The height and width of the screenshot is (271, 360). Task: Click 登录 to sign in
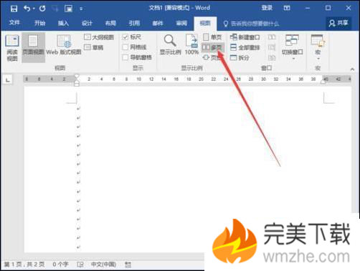pyautogui.click(x=267, y=8)
